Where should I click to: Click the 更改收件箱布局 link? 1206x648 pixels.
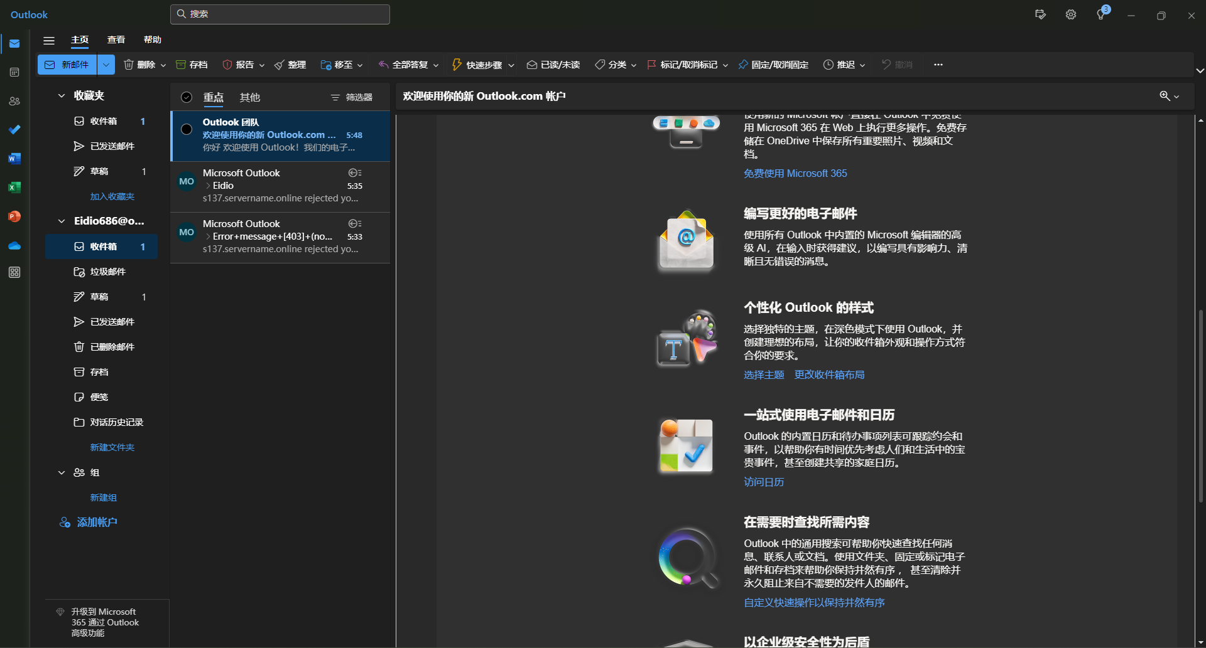pyautogui.click(x=829, y=374)
